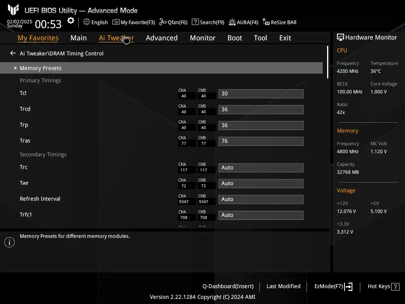Switch to the Monitor tab
405x304 pixels.
(203, 38)
